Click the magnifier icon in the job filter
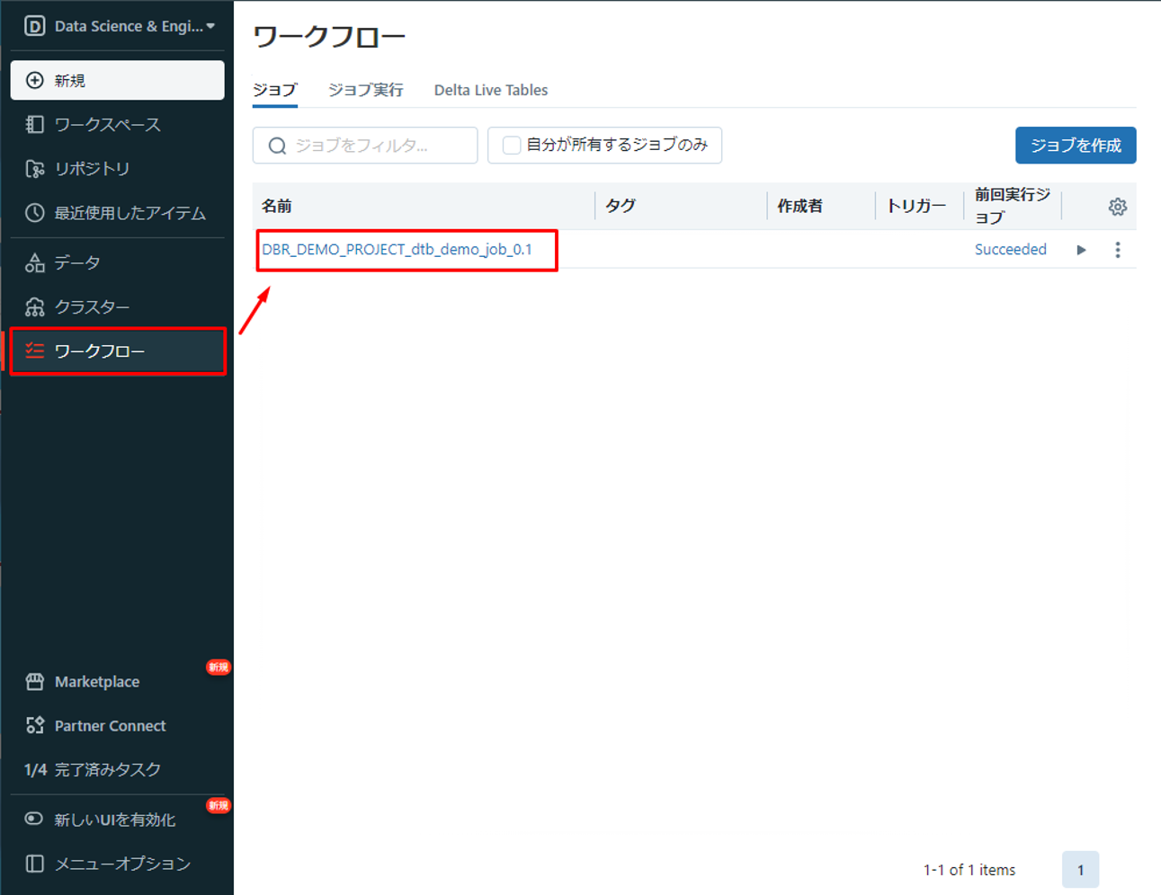 [277, 146]
